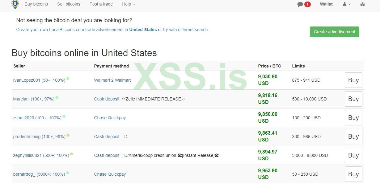Buy from IvanLopez001 Walmart 2 Walmart offer

353,80
